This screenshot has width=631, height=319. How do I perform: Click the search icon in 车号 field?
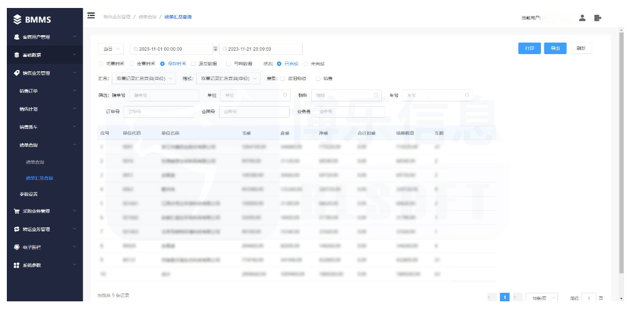pos(467,95)
